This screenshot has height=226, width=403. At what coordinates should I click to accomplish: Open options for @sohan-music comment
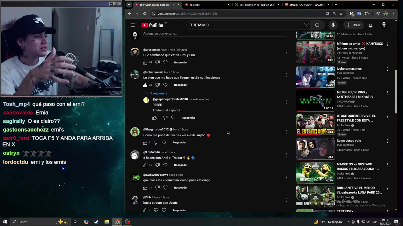[286, 75]
